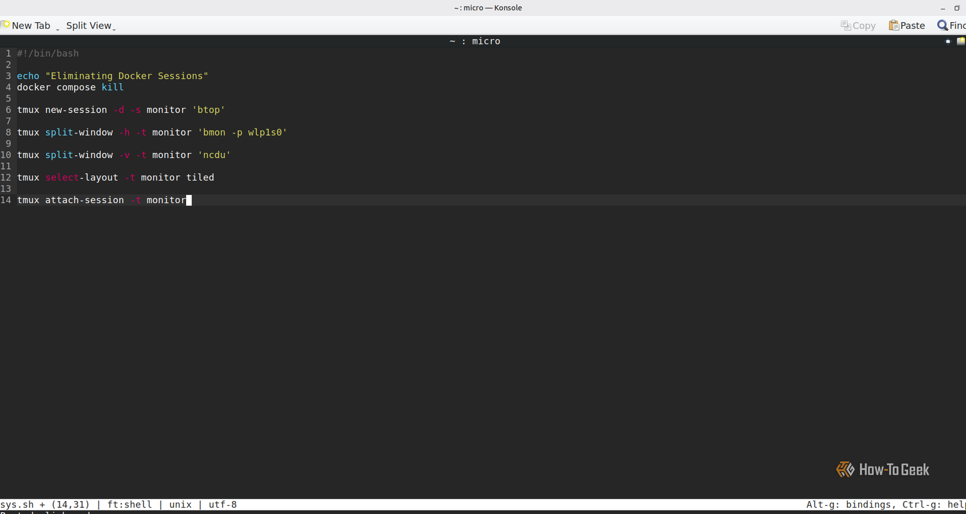Click the 'utf-8' encoding status entry

pos(222,505)
